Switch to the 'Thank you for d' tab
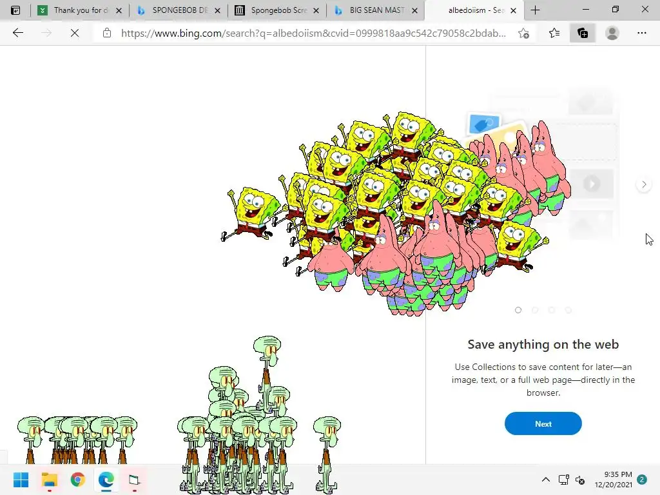 pos(79,10)
